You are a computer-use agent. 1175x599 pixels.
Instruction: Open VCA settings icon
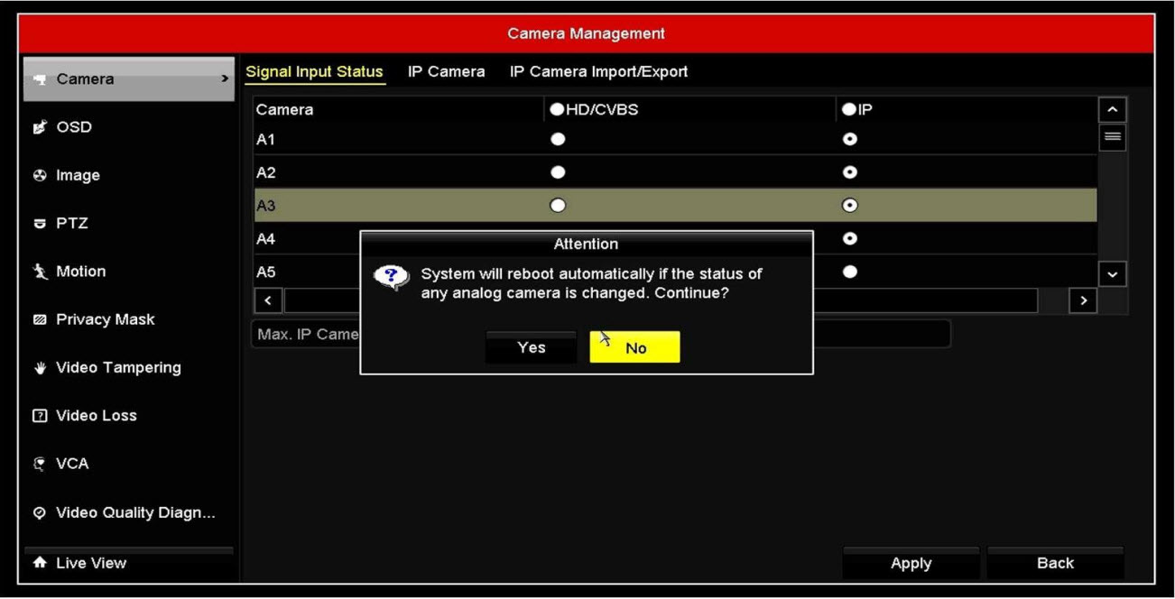pyautogui.click(x=39, y=464)
